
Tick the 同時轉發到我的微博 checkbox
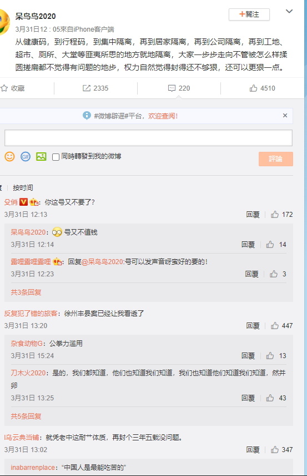pos(56,157)
